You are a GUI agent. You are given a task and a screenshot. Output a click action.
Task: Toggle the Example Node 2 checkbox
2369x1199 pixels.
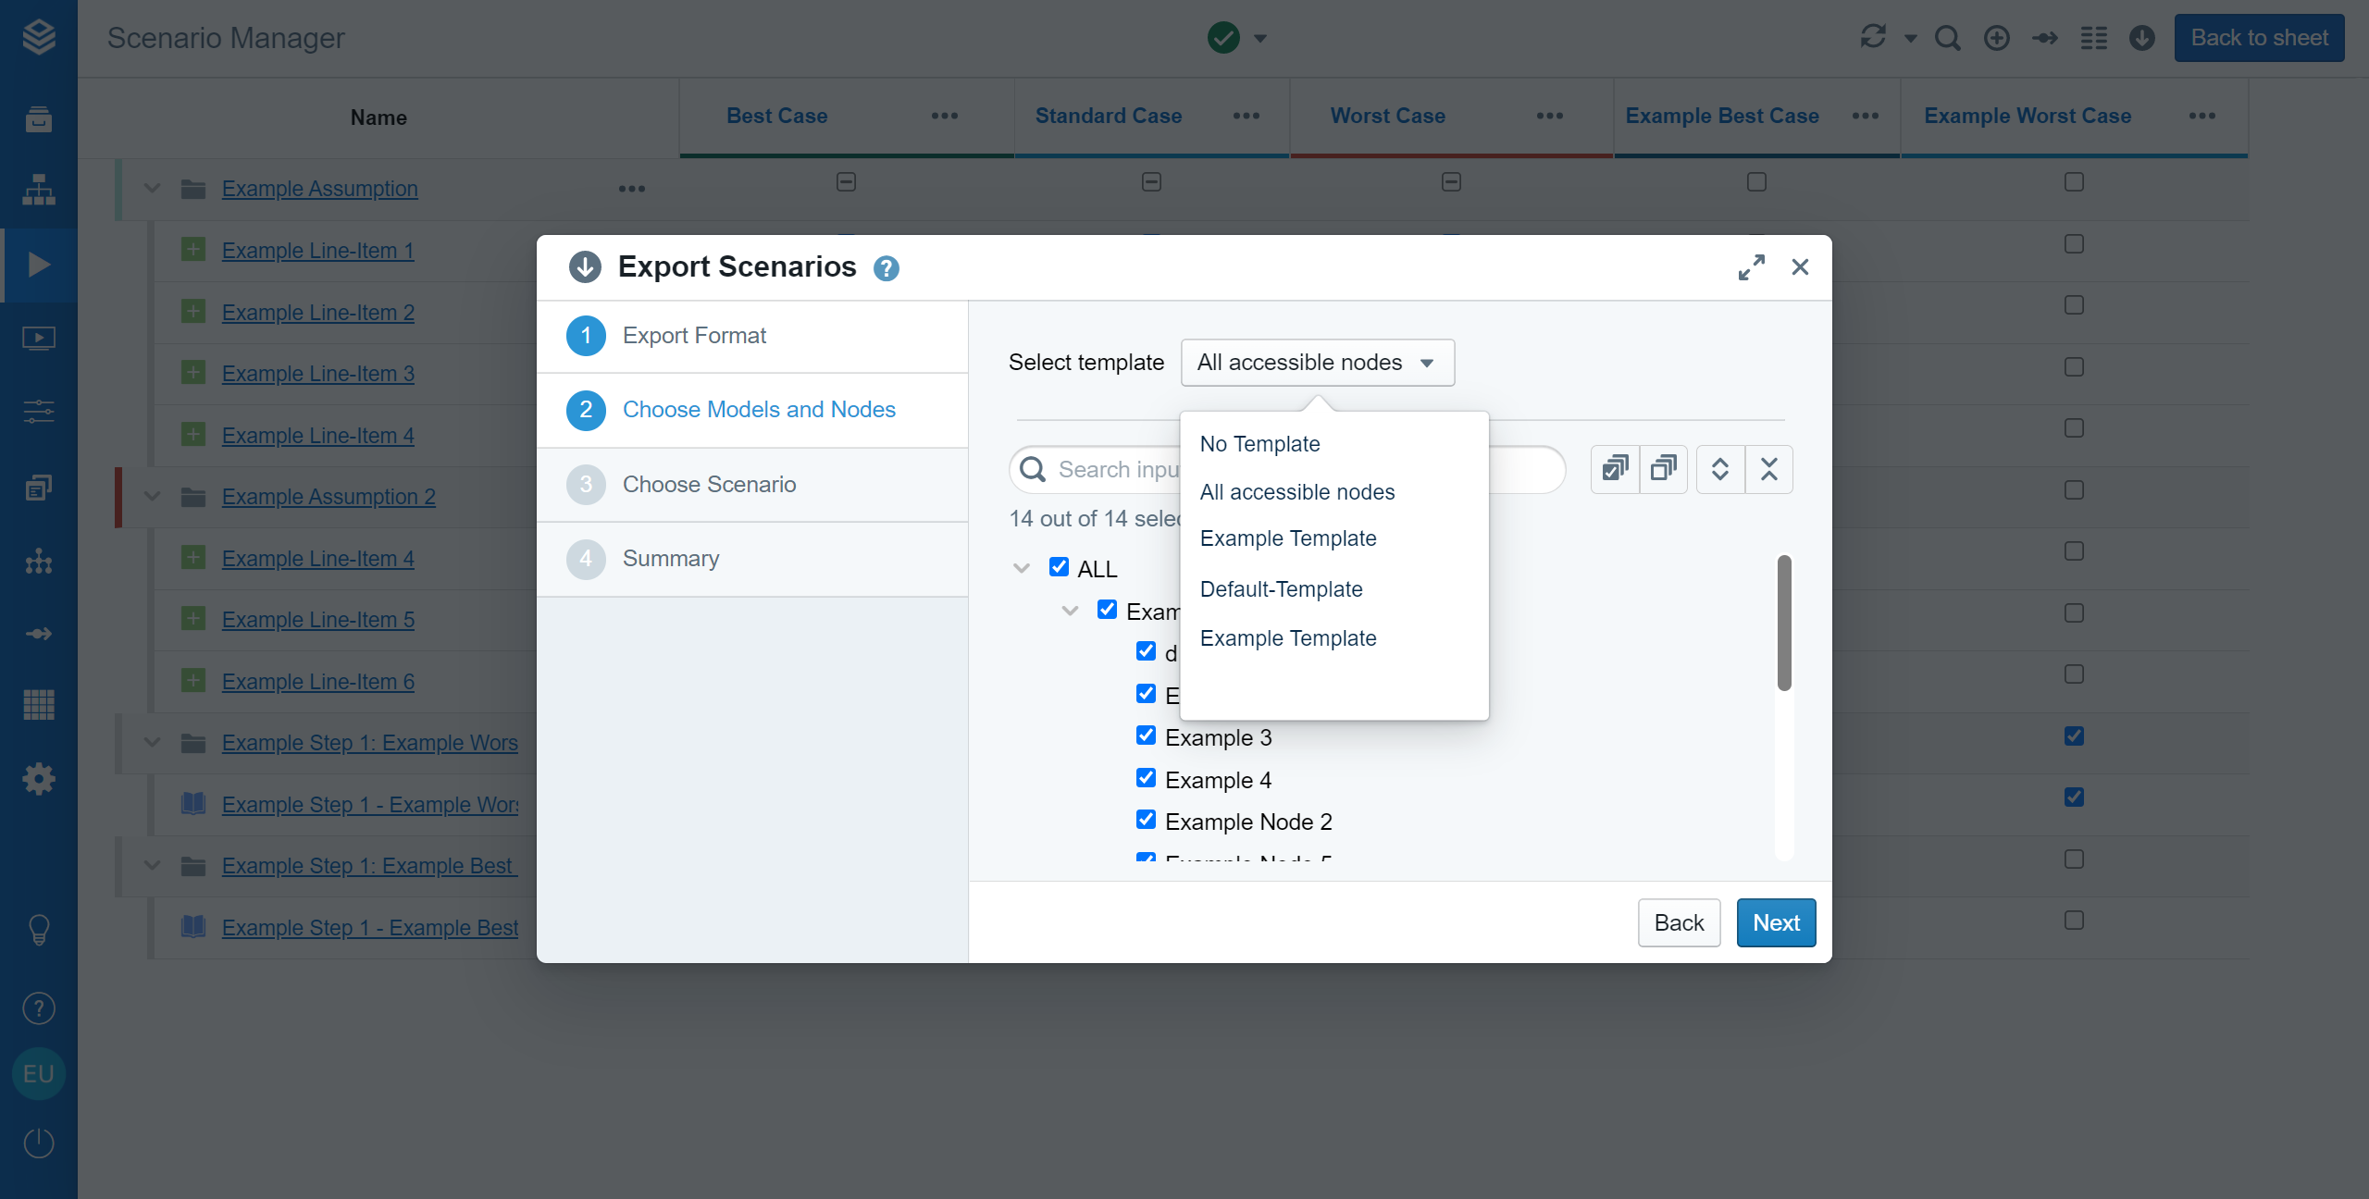(x=1146, y=820)
